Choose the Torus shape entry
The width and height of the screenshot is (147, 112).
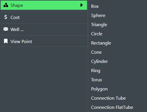(x=97, y=80)
